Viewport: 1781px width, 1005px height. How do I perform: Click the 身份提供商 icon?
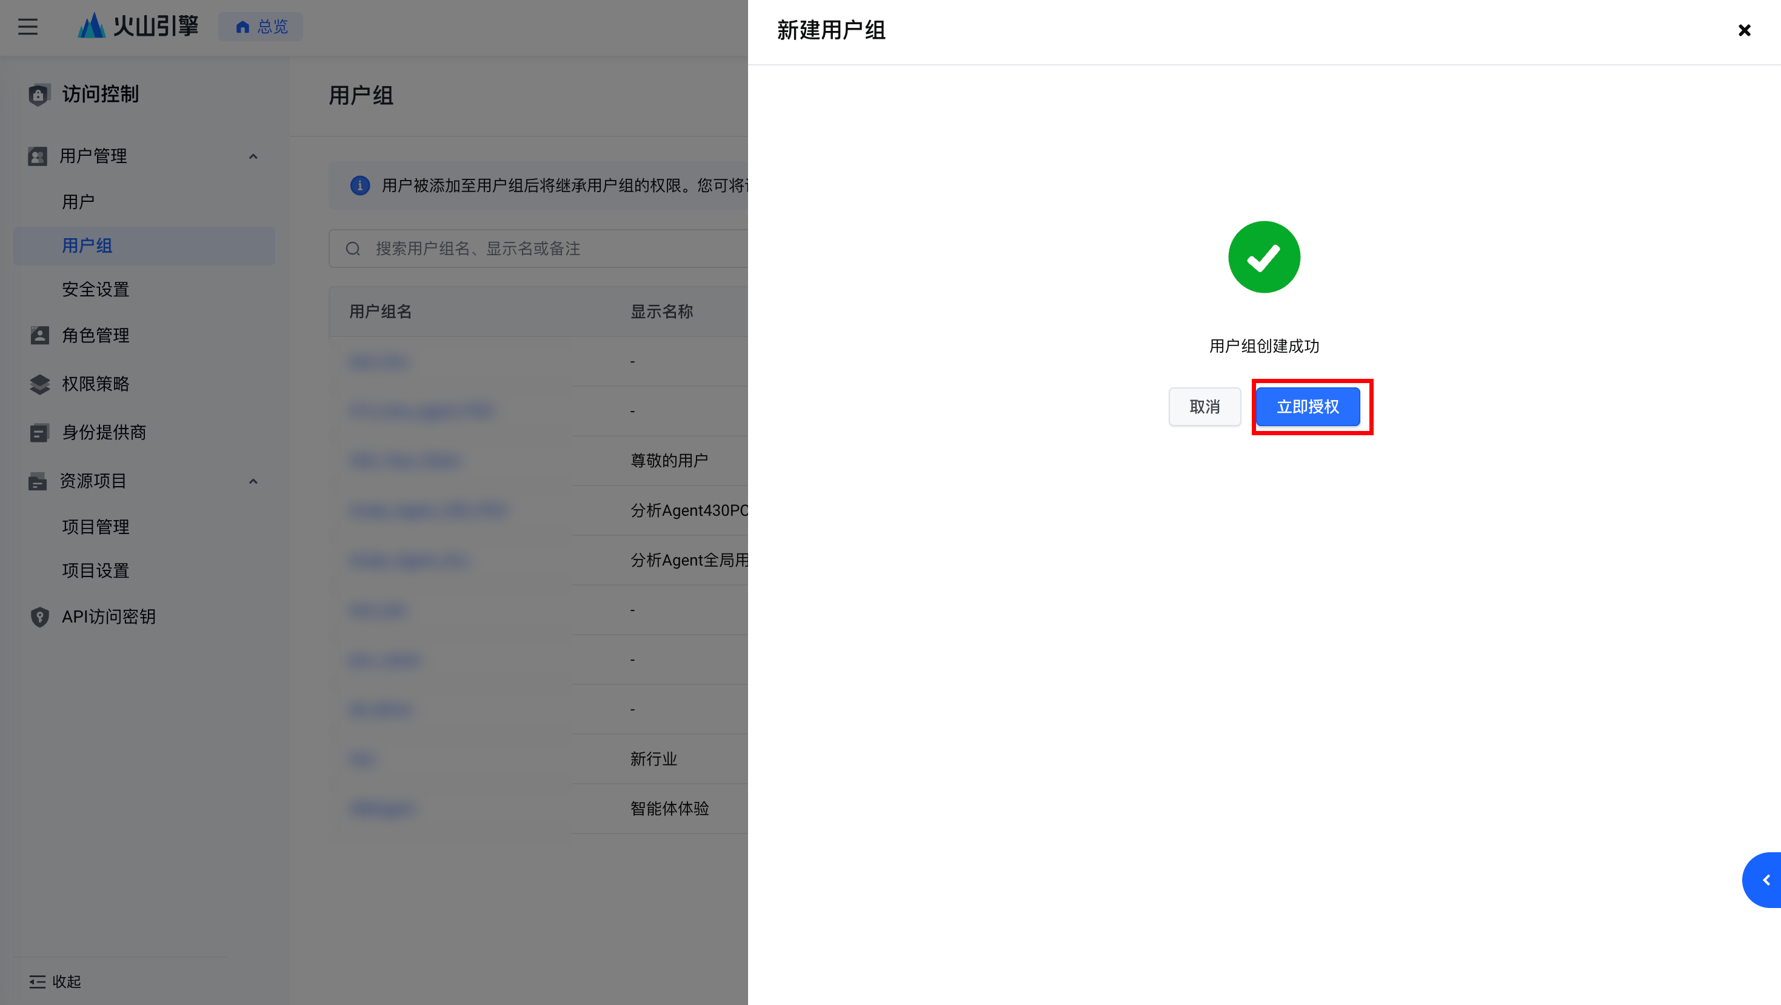pyautogui.click(x=39, y=432)
